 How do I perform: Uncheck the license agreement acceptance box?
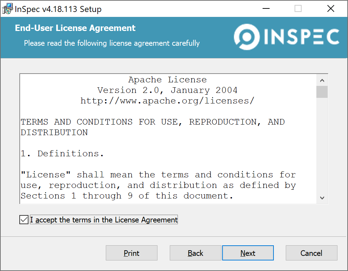(x=24, y=220)
